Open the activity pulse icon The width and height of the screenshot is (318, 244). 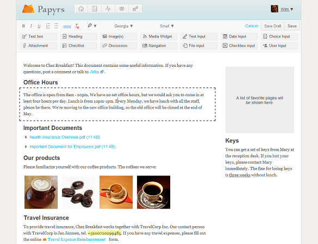click(x=108, y=9)
